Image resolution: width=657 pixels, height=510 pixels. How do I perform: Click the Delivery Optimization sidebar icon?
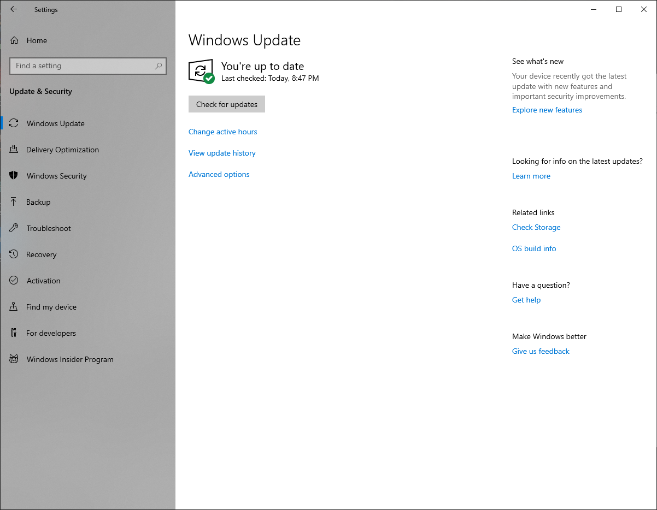[x=14, y=150]
